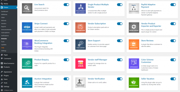Image resolution: width=180 pixels, height=92 pixels.
Task: Toggle the Auction Integration module
Action: (66, 79)
